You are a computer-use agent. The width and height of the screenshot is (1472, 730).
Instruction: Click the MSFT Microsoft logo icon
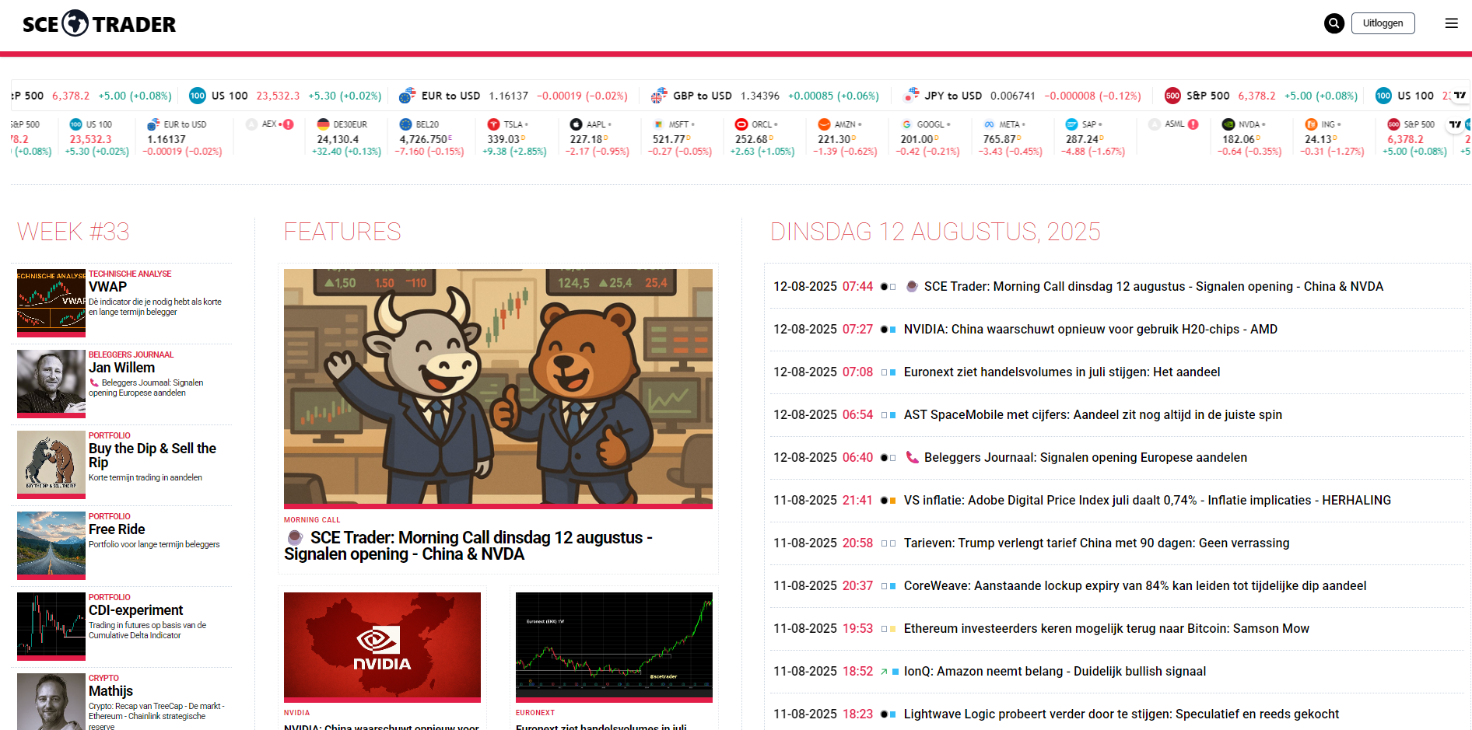click(659, 124)
